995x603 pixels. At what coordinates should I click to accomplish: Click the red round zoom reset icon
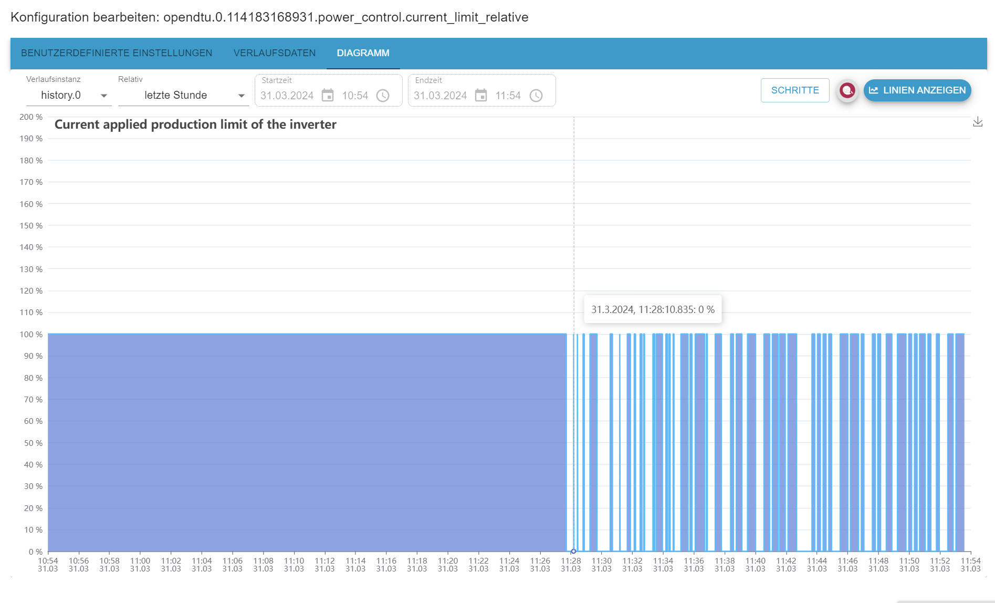[847, 90]
